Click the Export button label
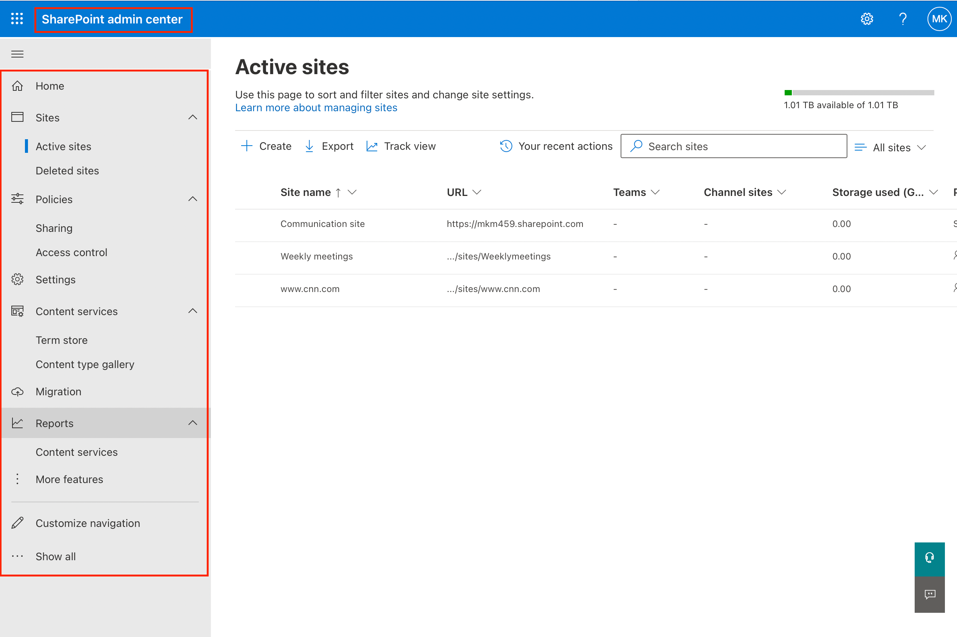The height and width of the screenshot is (637, 957). tap(337, 146)
